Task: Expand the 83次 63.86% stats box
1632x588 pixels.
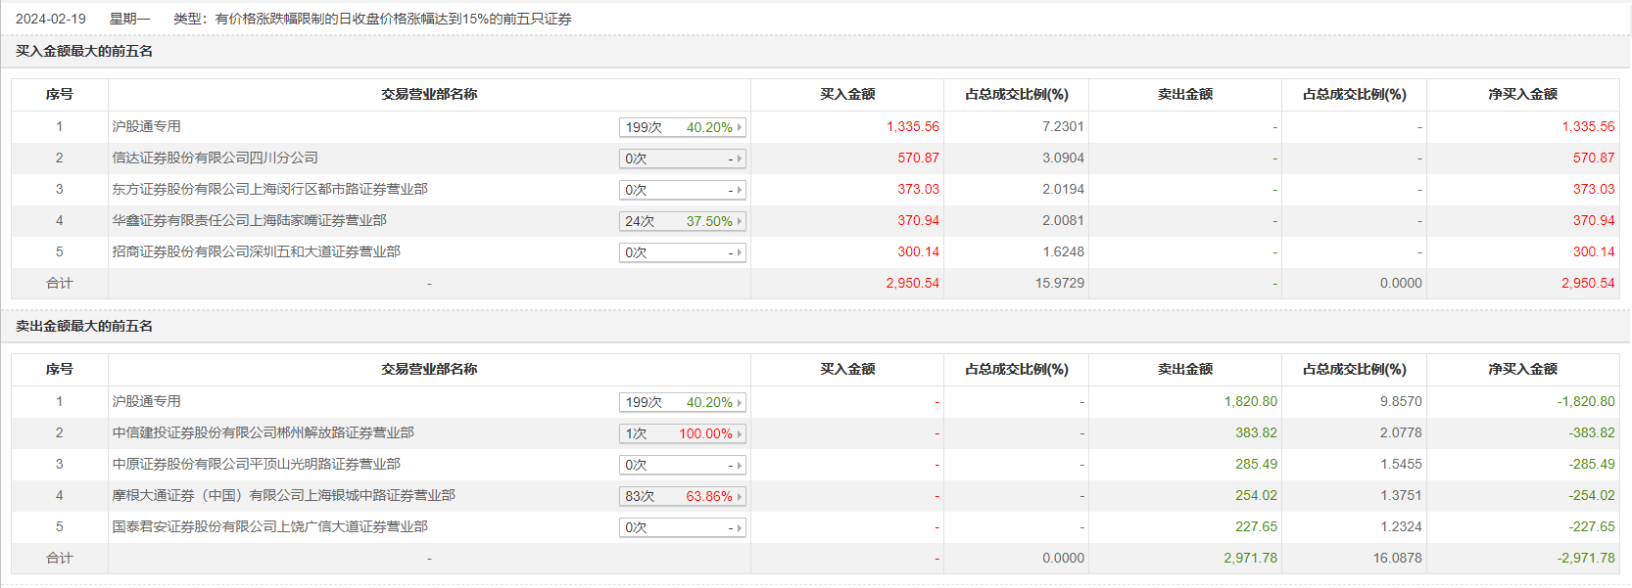Action: coord(682,496)
